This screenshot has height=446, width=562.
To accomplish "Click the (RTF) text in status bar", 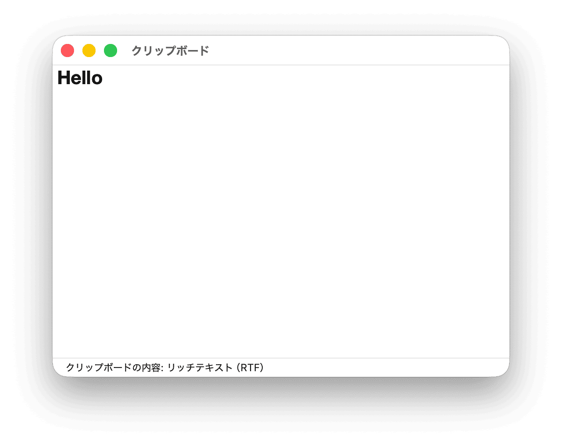I will (250, 367).
